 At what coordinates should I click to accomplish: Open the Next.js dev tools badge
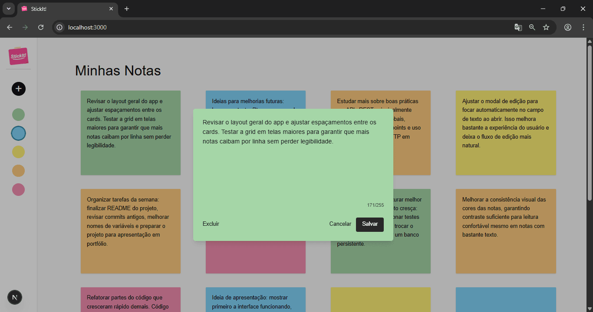(x=15, y=297)
